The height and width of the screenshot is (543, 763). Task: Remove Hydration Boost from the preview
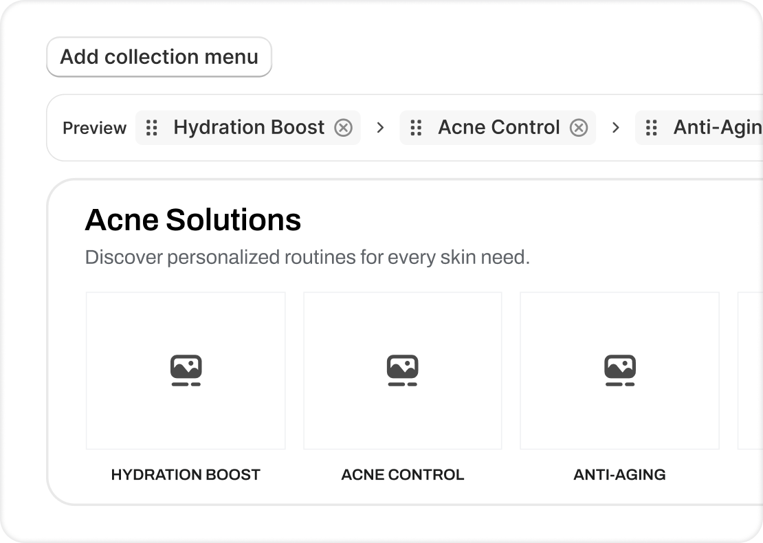(343, 128)
